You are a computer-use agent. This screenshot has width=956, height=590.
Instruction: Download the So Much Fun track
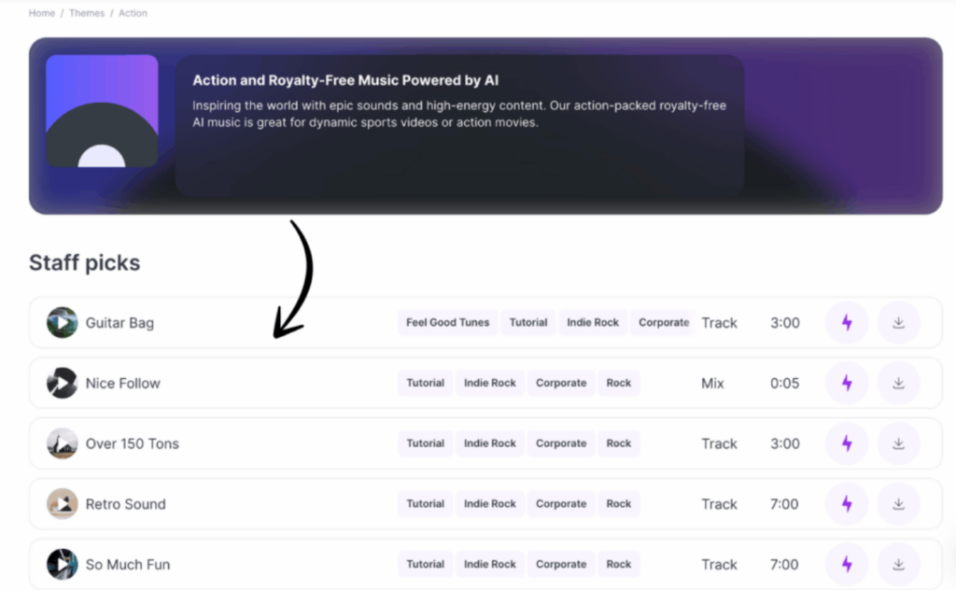click(898, 564)
